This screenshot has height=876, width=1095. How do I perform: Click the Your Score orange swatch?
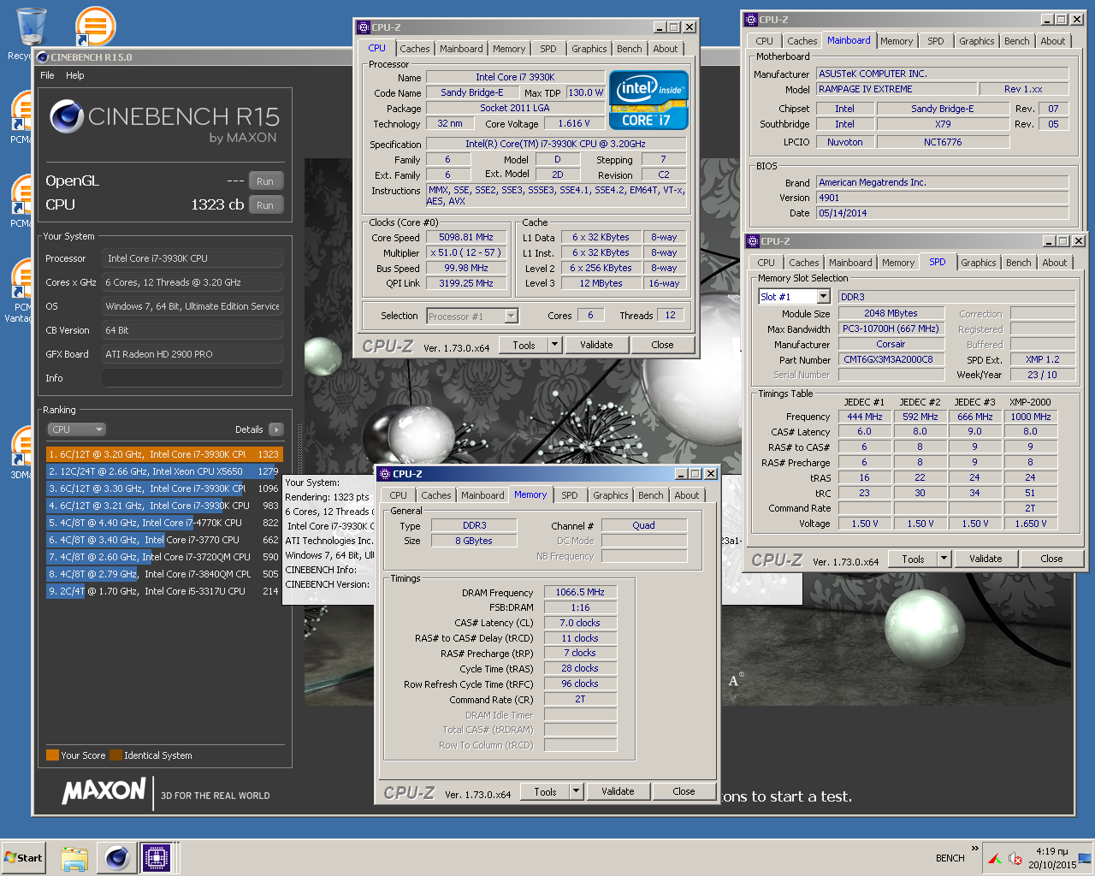(52, 755)
